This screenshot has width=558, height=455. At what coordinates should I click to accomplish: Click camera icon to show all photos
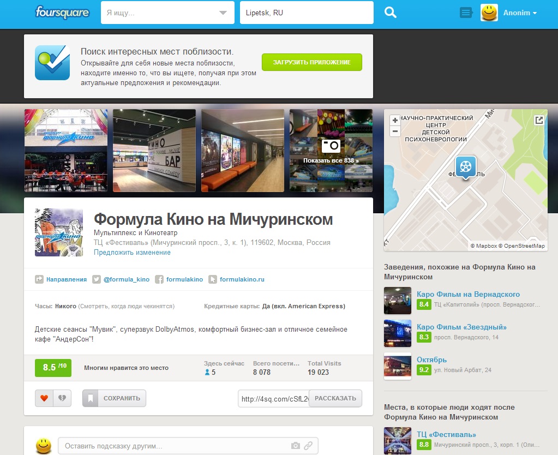coord(331,146)
